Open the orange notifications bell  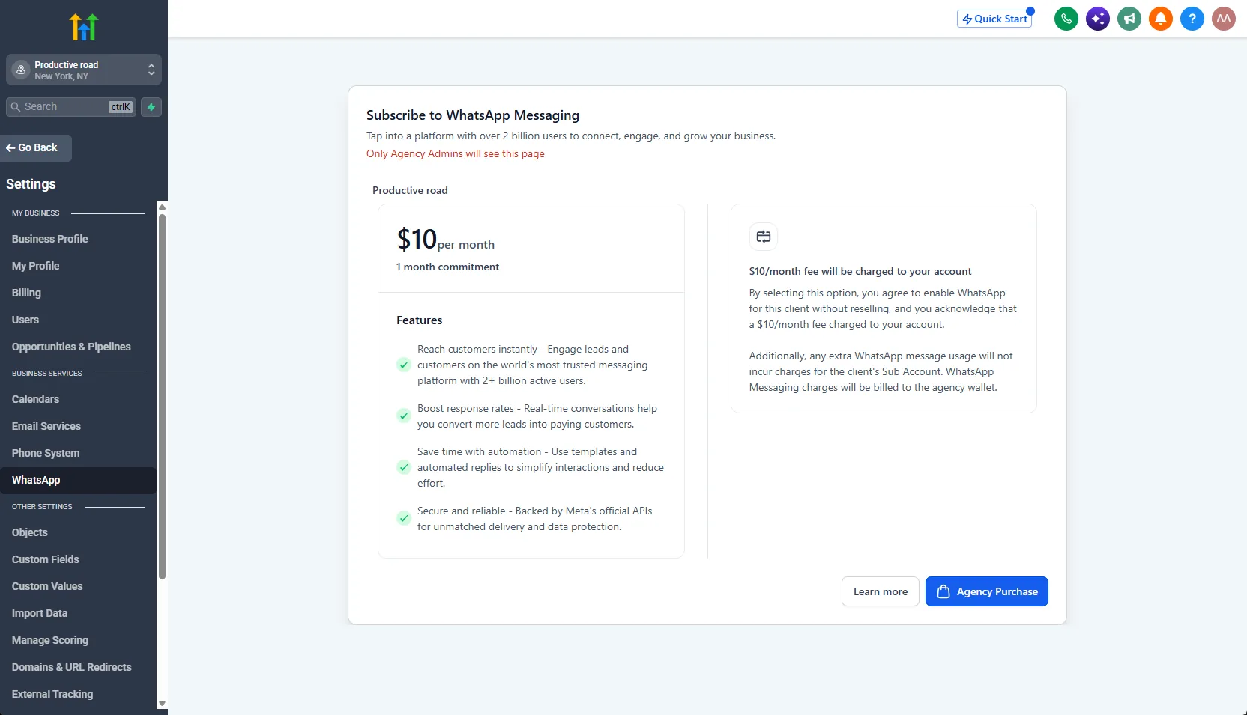tap(1161, 19)
